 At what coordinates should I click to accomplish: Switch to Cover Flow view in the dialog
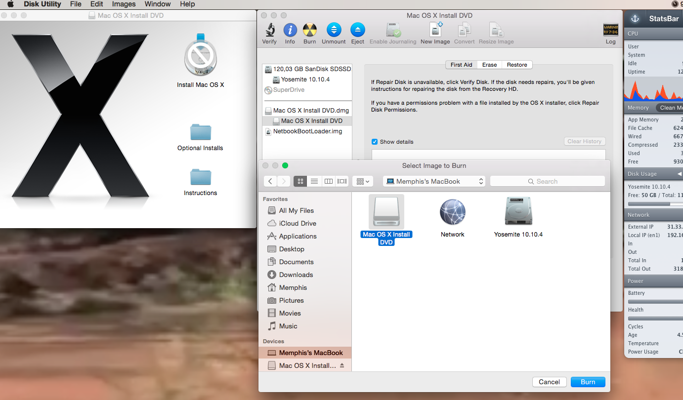pos(342,181)
